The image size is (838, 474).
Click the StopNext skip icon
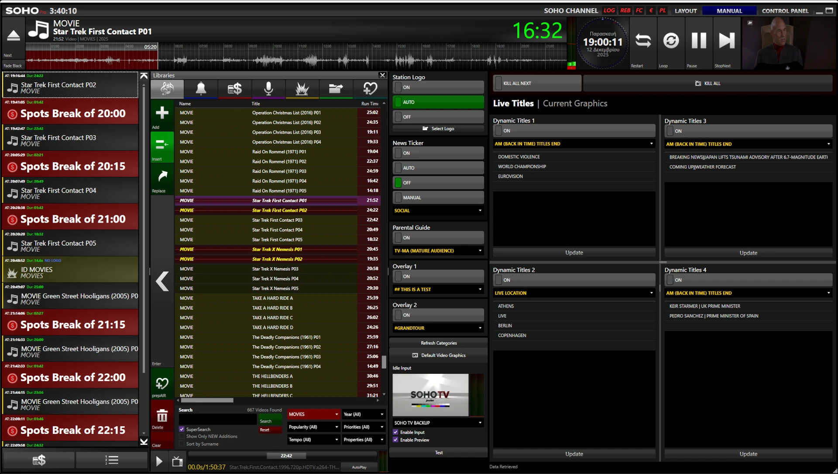pos(727,41)
